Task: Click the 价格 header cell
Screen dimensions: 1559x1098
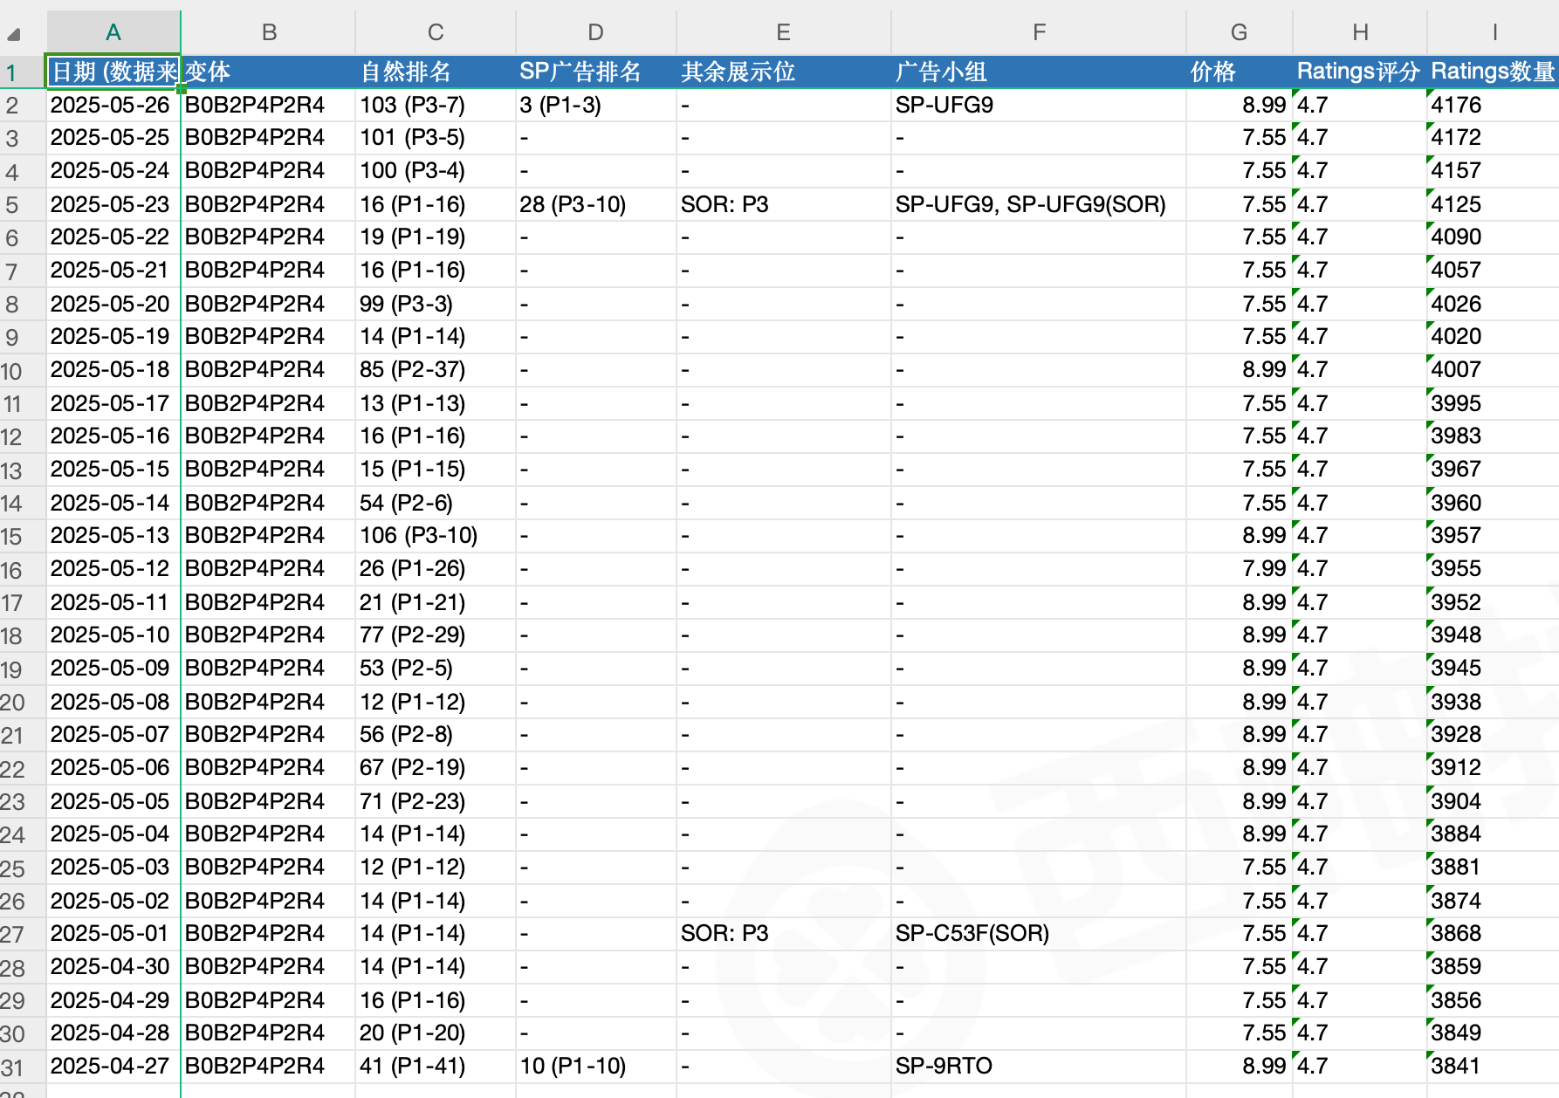Action: point(1240,72)
